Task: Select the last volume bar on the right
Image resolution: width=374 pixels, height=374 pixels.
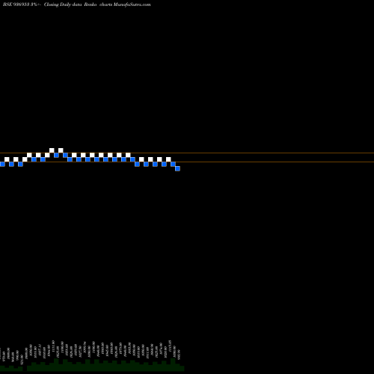Action: (x=182, y=368)
